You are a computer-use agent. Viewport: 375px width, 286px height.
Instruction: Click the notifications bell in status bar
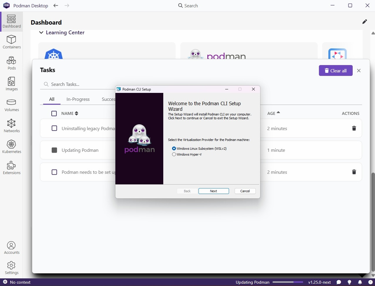[x=360, y=282]
